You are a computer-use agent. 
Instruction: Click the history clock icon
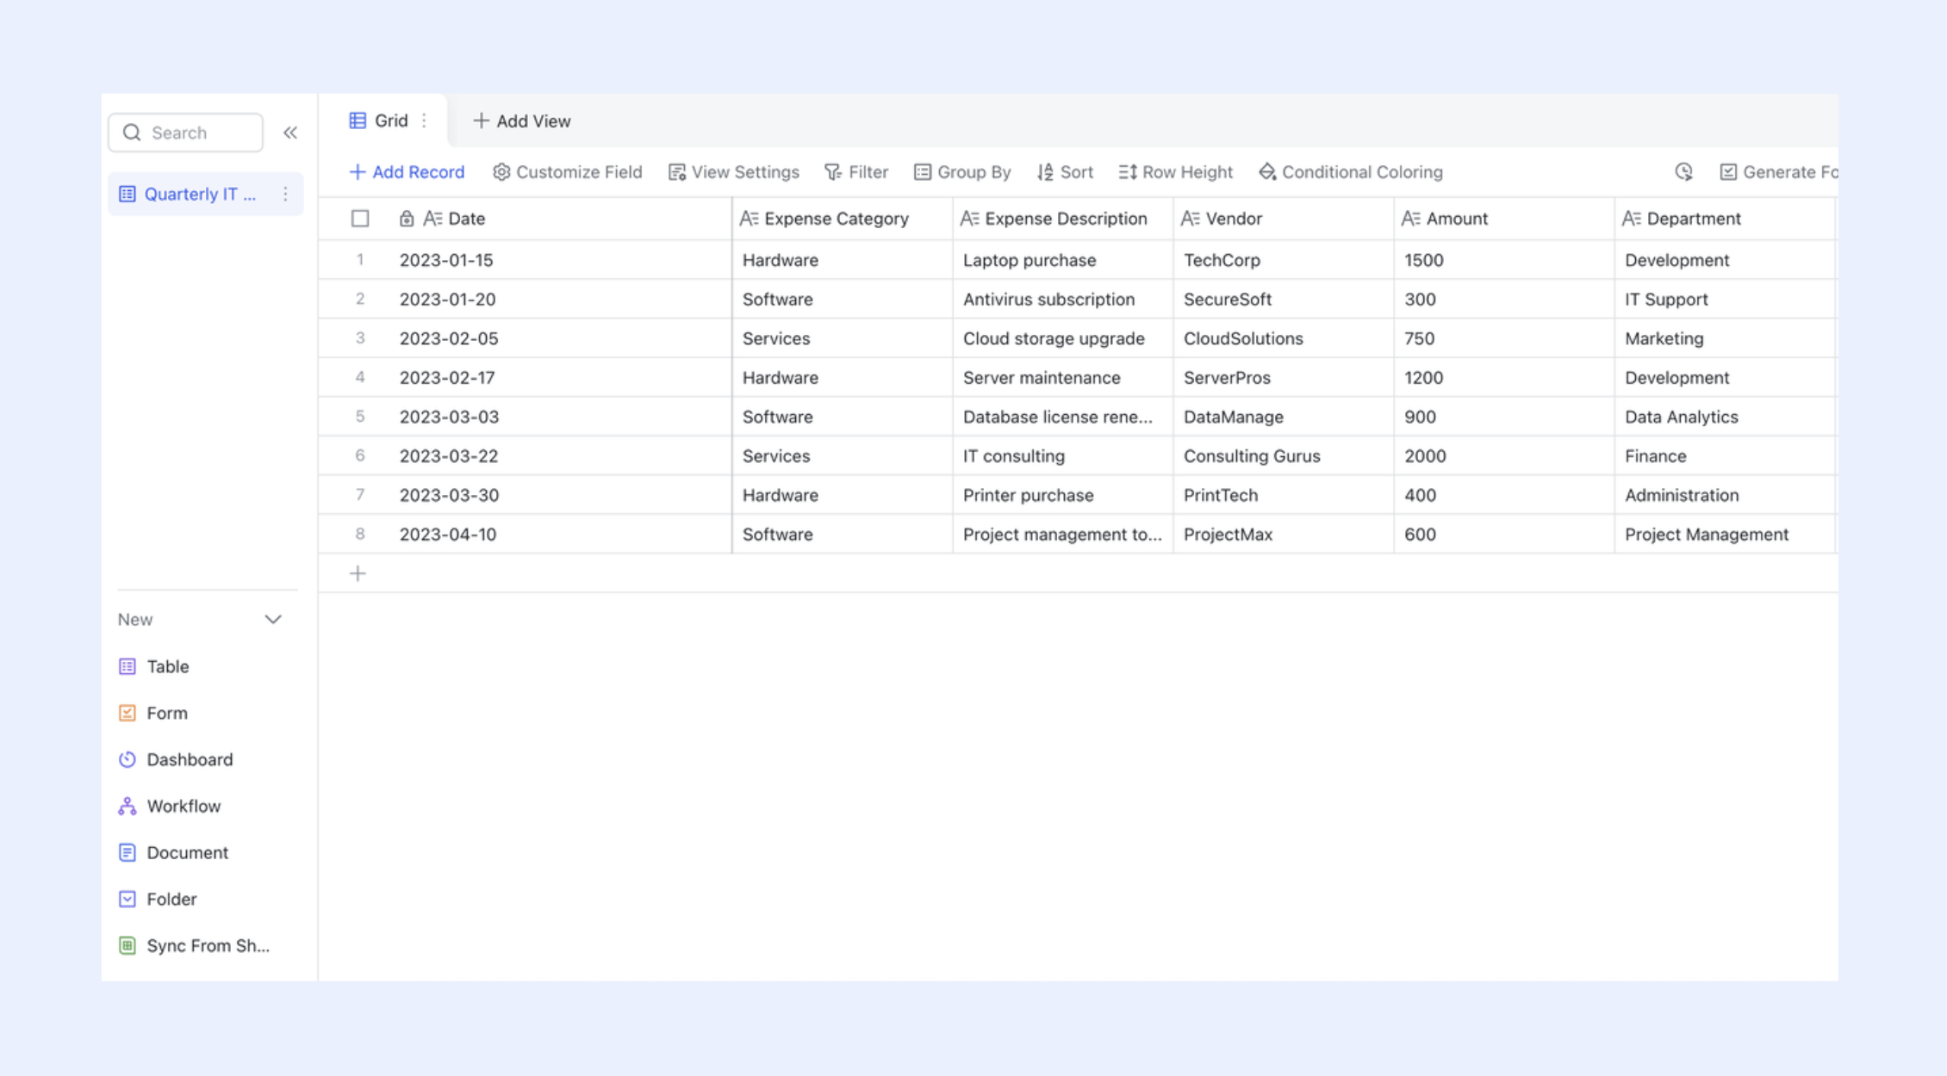pos(1683,172)
